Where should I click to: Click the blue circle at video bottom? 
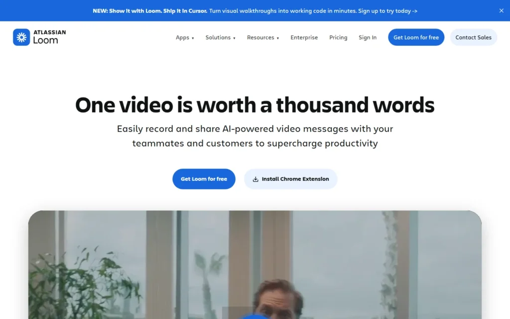(x=255, y=317)
